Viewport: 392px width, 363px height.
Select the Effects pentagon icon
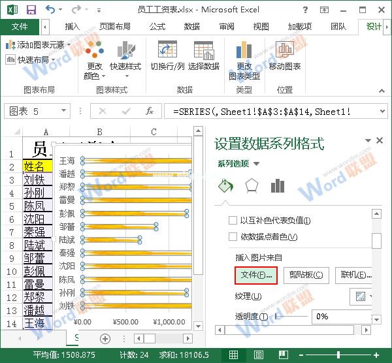tap(252, 186)
